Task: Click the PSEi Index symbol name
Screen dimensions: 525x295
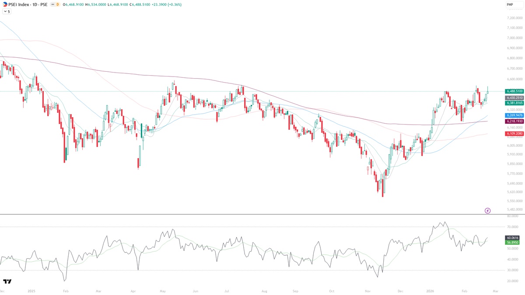Action: pos(19,5)
